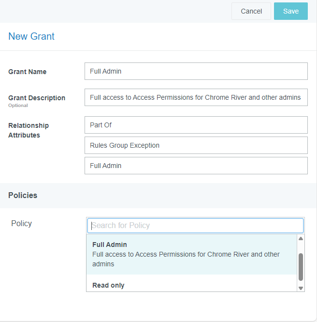Image resolution: width=317 pixels, height=322 pixels.
Task: Click the Policies section header
Action: pyautogui.click(x=23, y=196)
